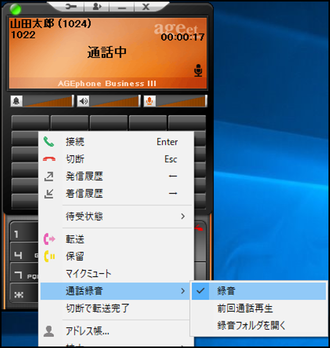
Task: Expand 待受状態 submenu
Action: [116, 216]
